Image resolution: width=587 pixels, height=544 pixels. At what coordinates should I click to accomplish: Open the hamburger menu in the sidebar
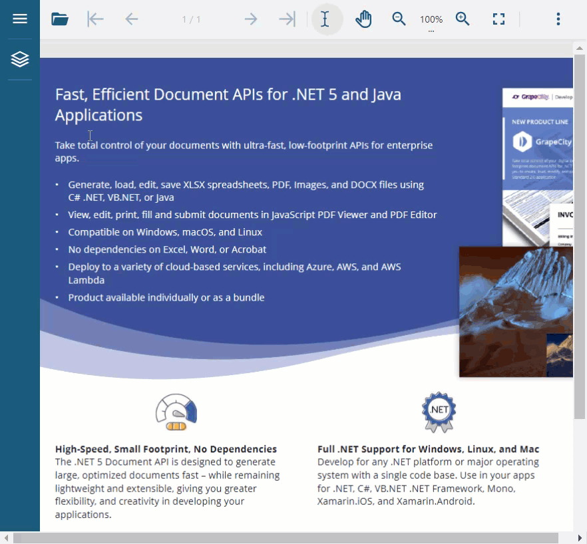tap(20, 19)
